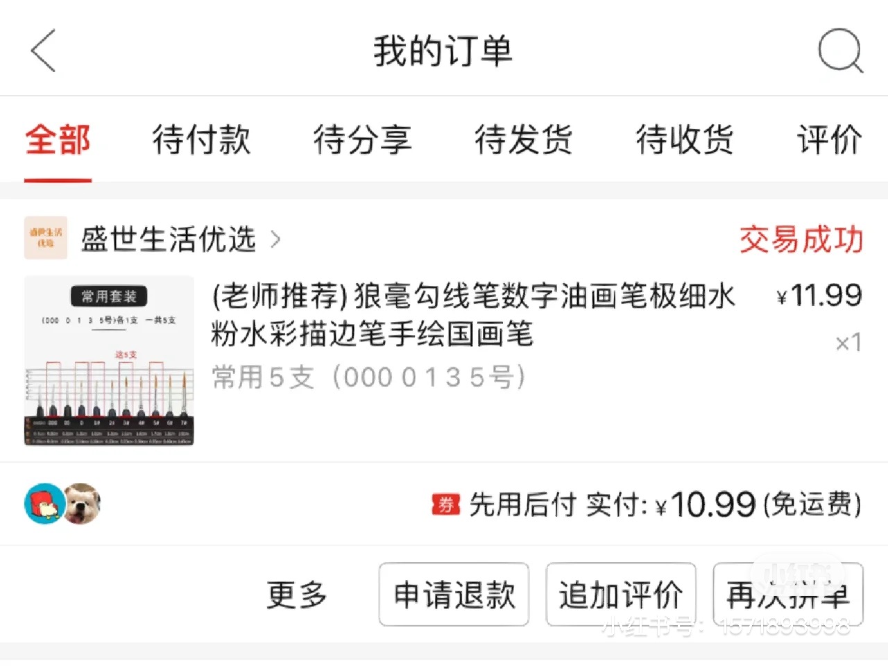Tap the back arrow icon
888x666 pixels.
coord(43,51)
